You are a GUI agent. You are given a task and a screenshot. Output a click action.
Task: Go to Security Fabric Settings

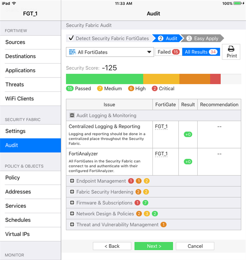pyautogui.click(x=15, y=131)
